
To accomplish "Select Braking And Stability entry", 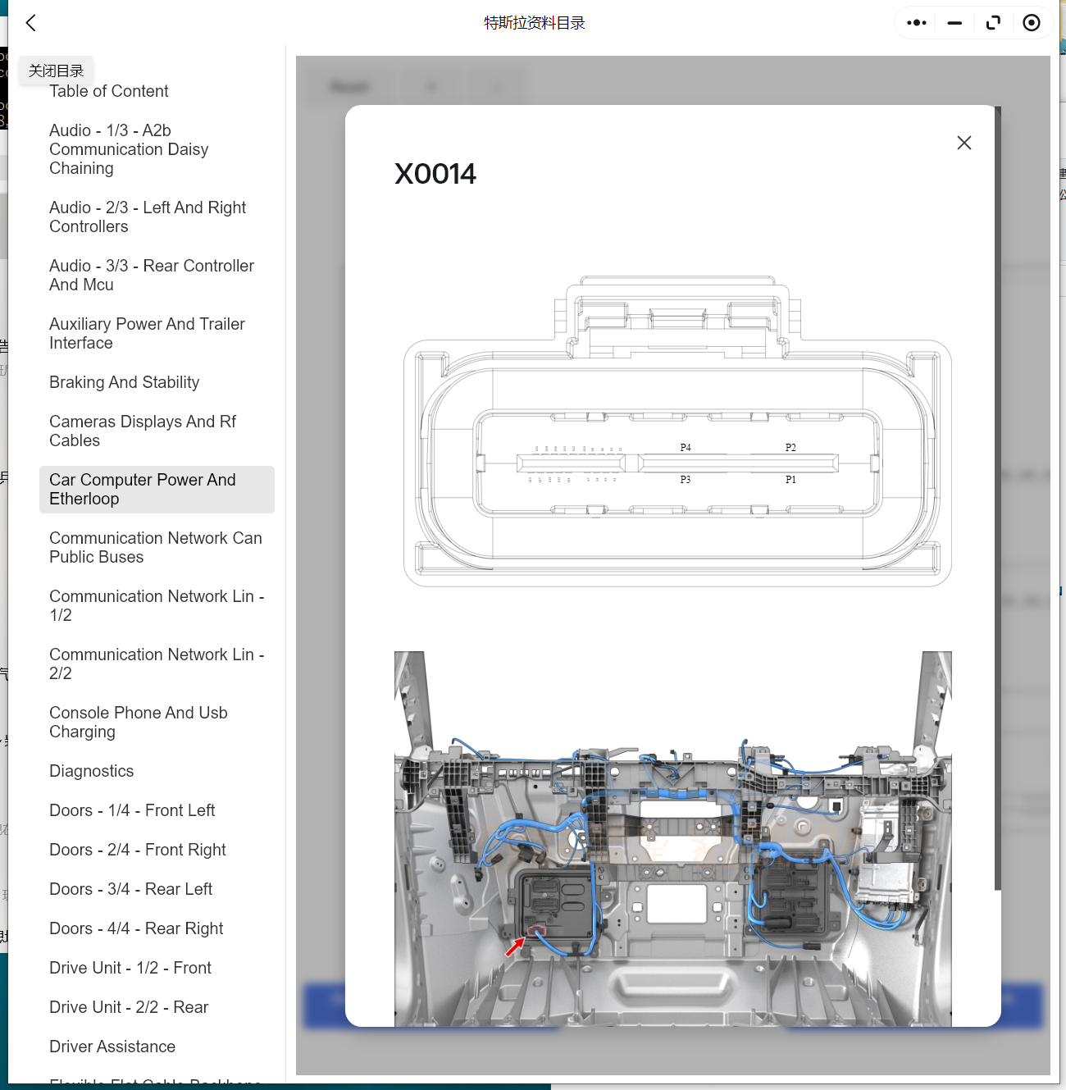I will [x=125, y=382].
